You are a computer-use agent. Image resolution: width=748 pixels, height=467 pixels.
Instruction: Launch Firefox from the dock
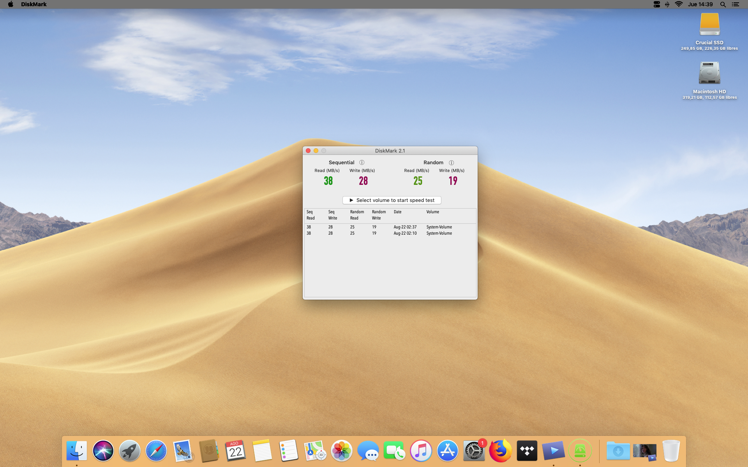coord(500,451)
